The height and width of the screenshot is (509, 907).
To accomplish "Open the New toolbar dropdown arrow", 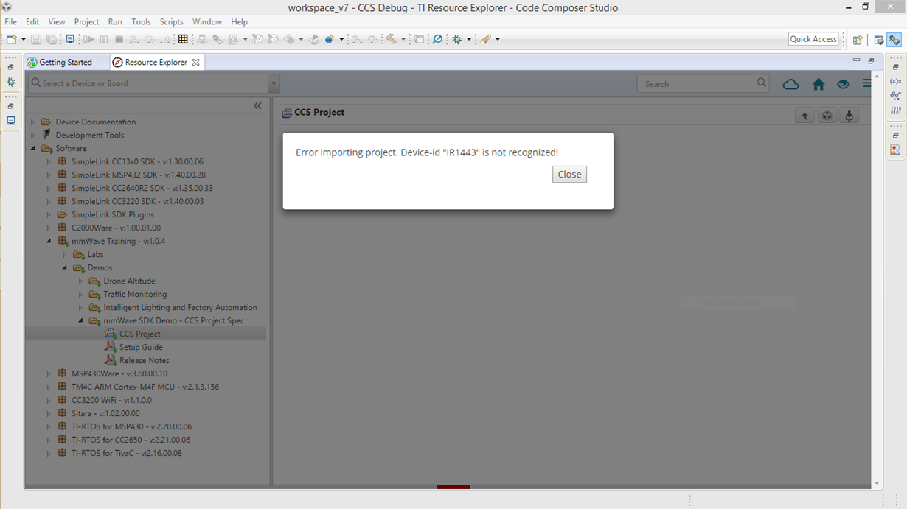I will click(24, 40).
